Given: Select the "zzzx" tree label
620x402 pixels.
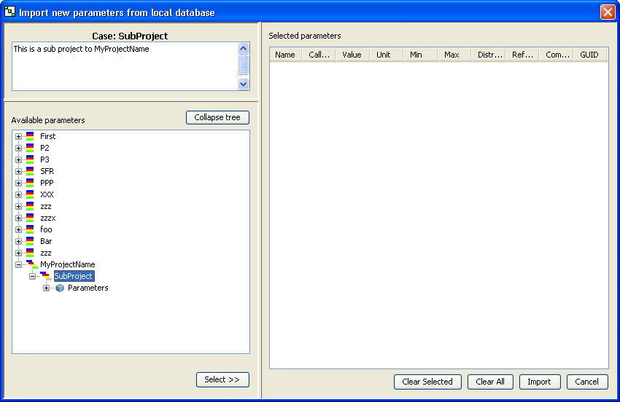Looking at the screenshot, I should (48, 218).
